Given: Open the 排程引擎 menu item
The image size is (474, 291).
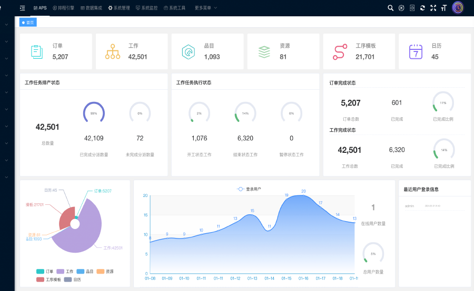Looking at the screenshot, I should coord(63,8).
